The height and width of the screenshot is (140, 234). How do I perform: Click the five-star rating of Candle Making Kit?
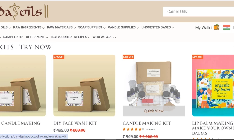click(132, 129)
